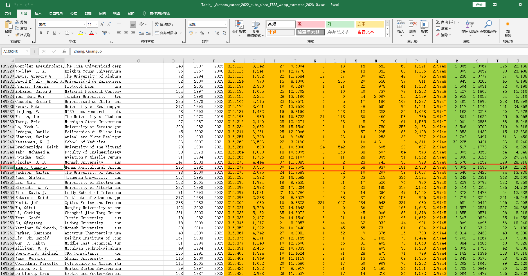Toggle Italic formatting
This screenshot has height=276, width=528.
48,33
